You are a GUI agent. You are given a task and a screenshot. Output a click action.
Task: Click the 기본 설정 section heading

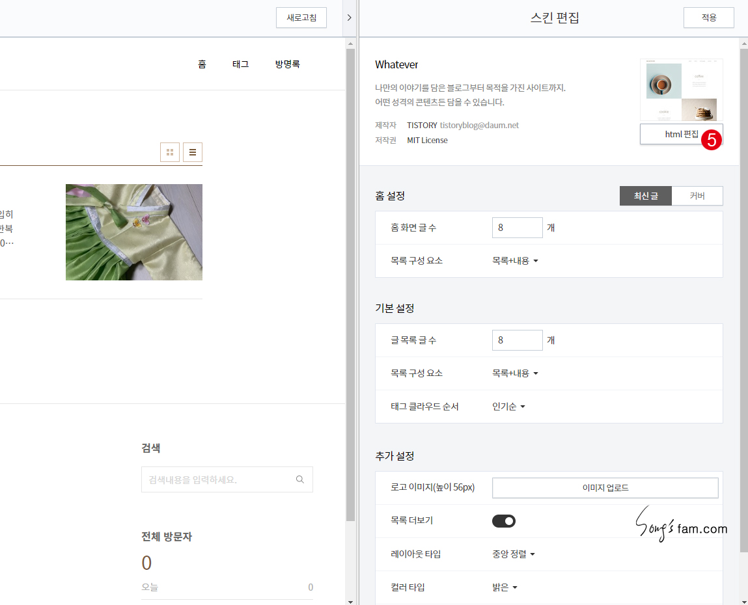tap(395, 308)
